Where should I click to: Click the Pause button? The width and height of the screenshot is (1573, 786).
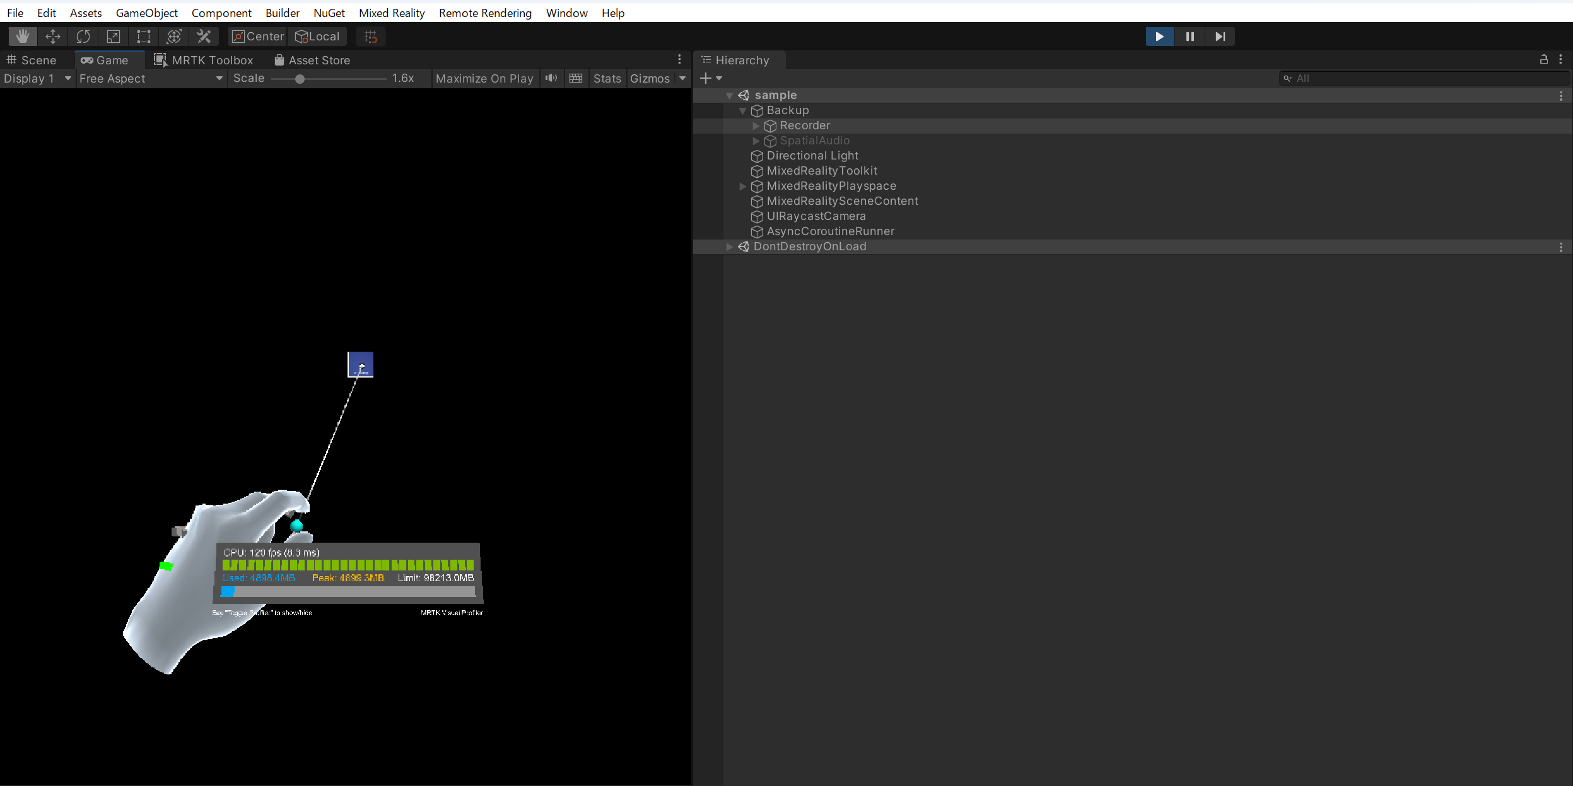tap(1190, 37)
